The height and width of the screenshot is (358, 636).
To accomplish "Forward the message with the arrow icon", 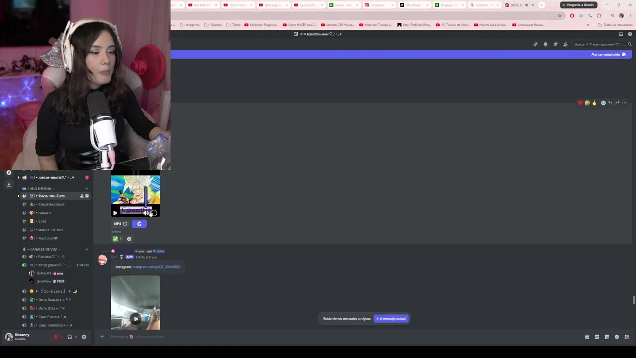I will [x=617, y=103].
